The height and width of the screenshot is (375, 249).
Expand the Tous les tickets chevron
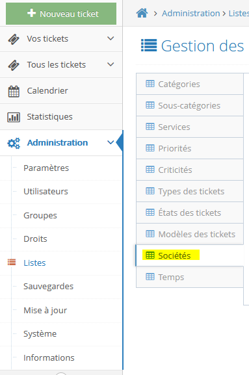pyautogui.click(x=111, y=64)
